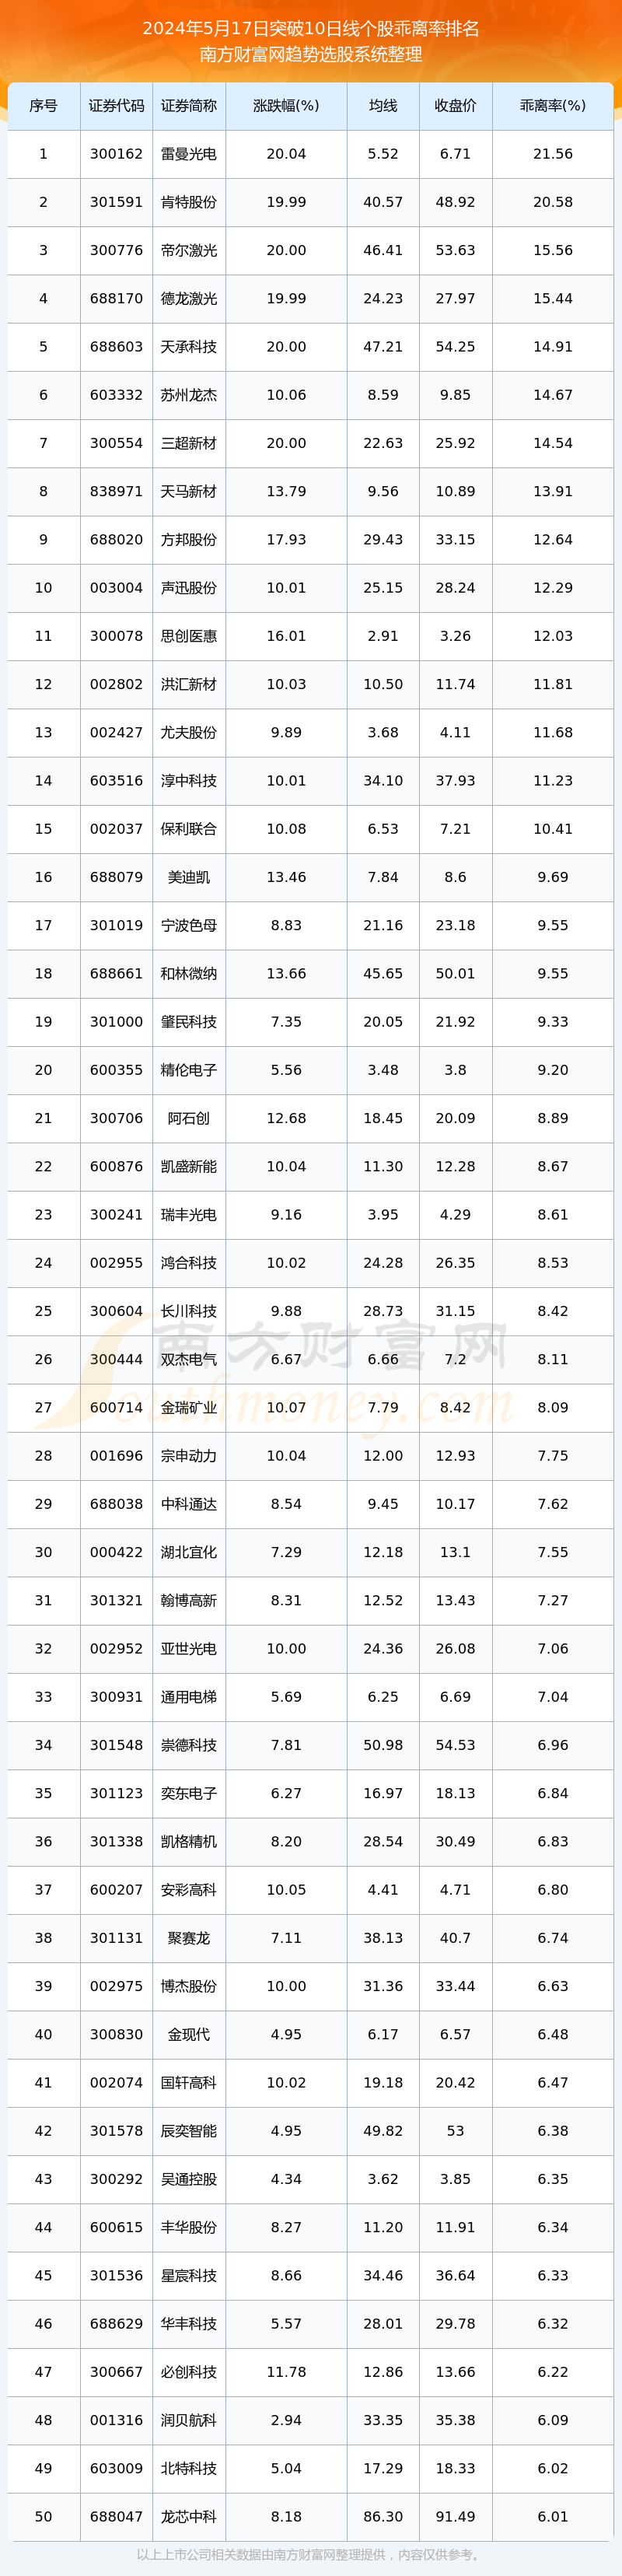This screenshot has height=2576, width=622.
Task: Select stock name 肇民科技
Action: [189, 1022]
